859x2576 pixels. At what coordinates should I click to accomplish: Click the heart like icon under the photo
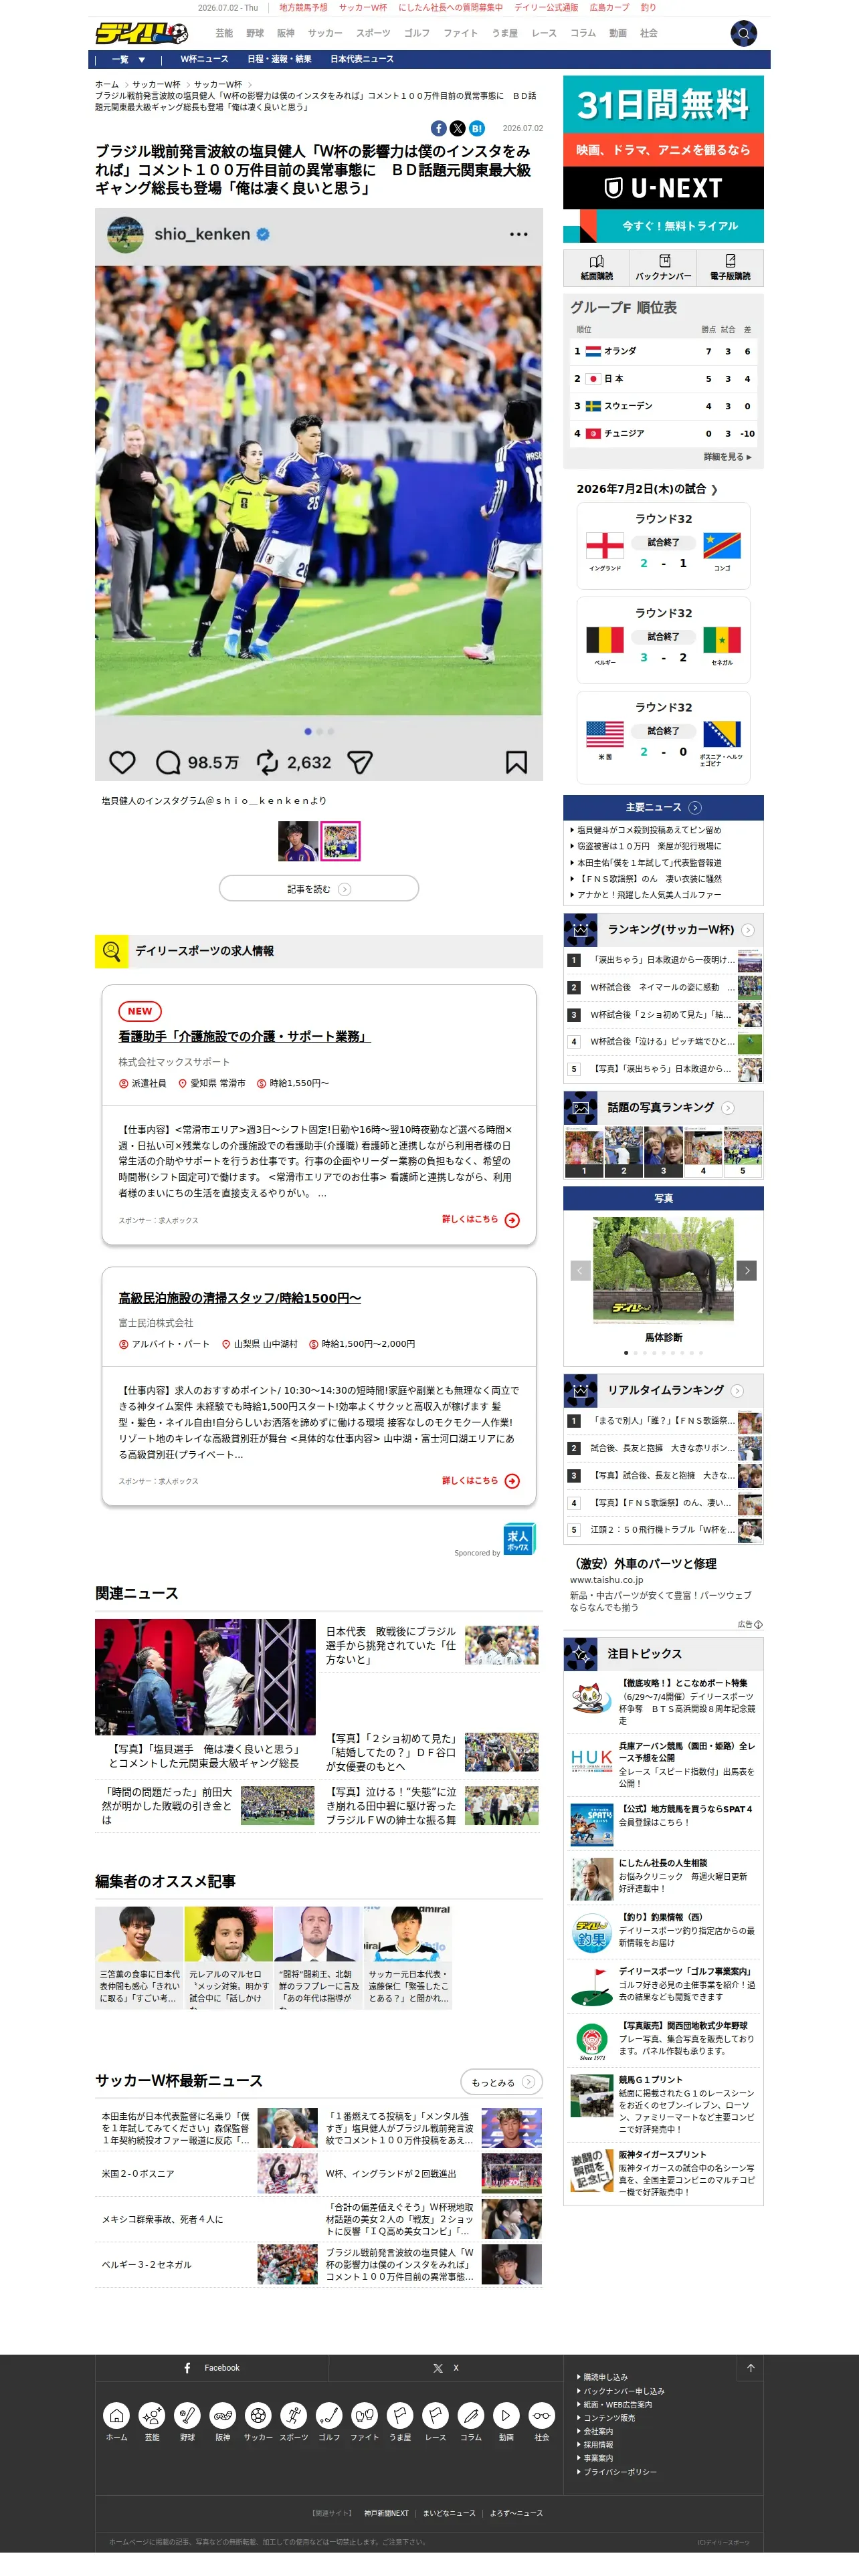[x=122, y=762]
